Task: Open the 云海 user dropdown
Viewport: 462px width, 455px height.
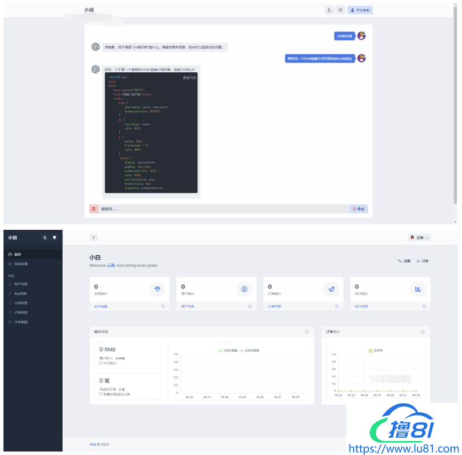Action: click(x=419, y=237)
